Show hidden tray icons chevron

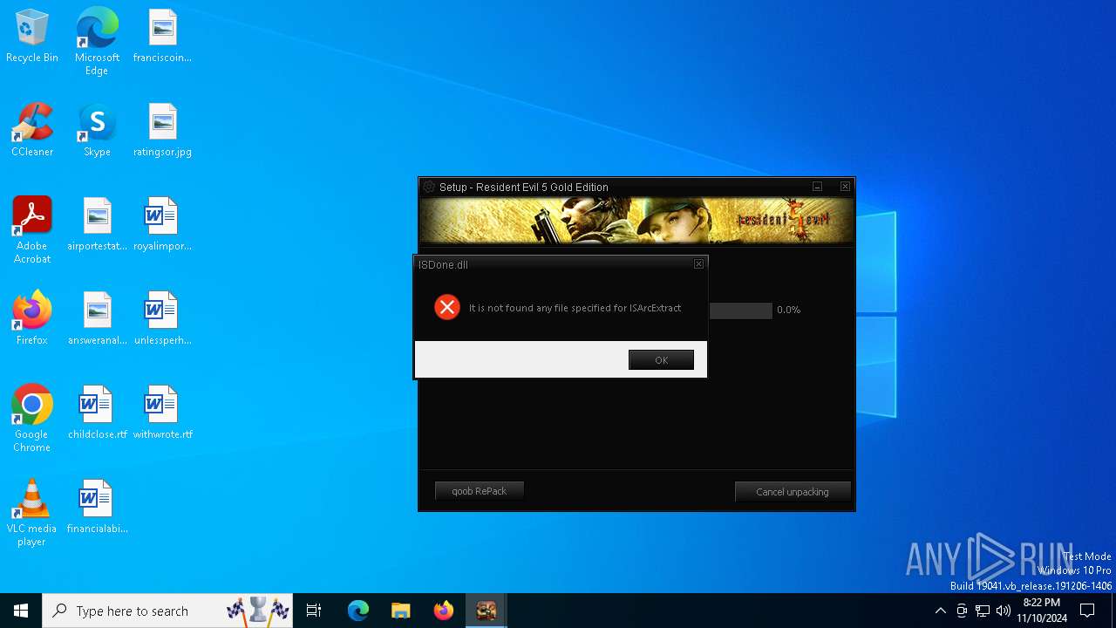940,611
